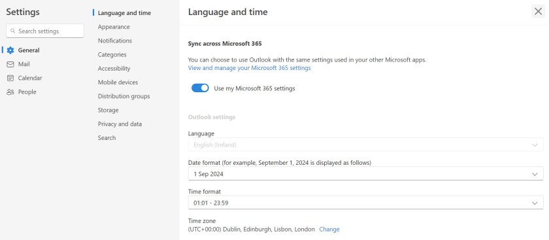The image size is (549, 240).
Task: Click chevron on the Date format box
Action: [x=535, y=174]
